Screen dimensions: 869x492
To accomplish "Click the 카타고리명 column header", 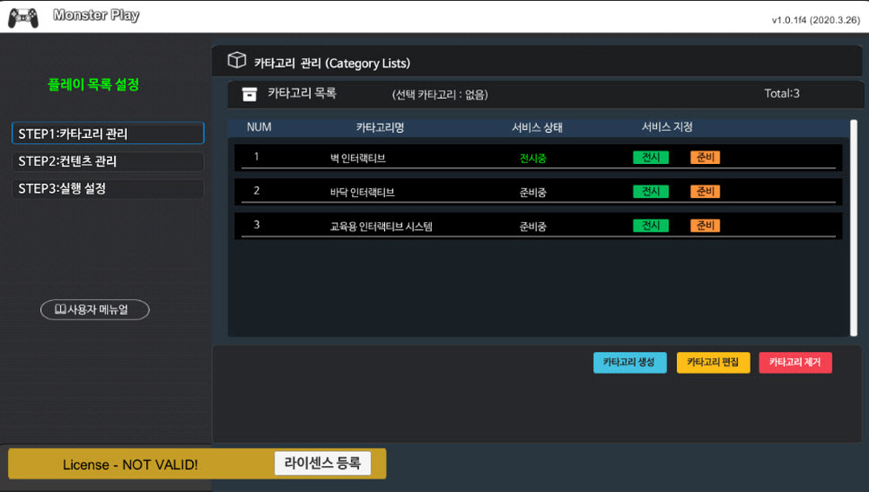I will tap(381, 128).
